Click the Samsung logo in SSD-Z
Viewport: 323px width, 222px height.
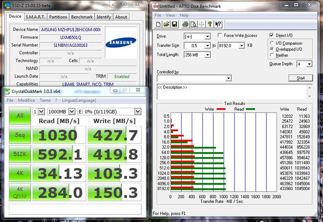click(121, 43)
